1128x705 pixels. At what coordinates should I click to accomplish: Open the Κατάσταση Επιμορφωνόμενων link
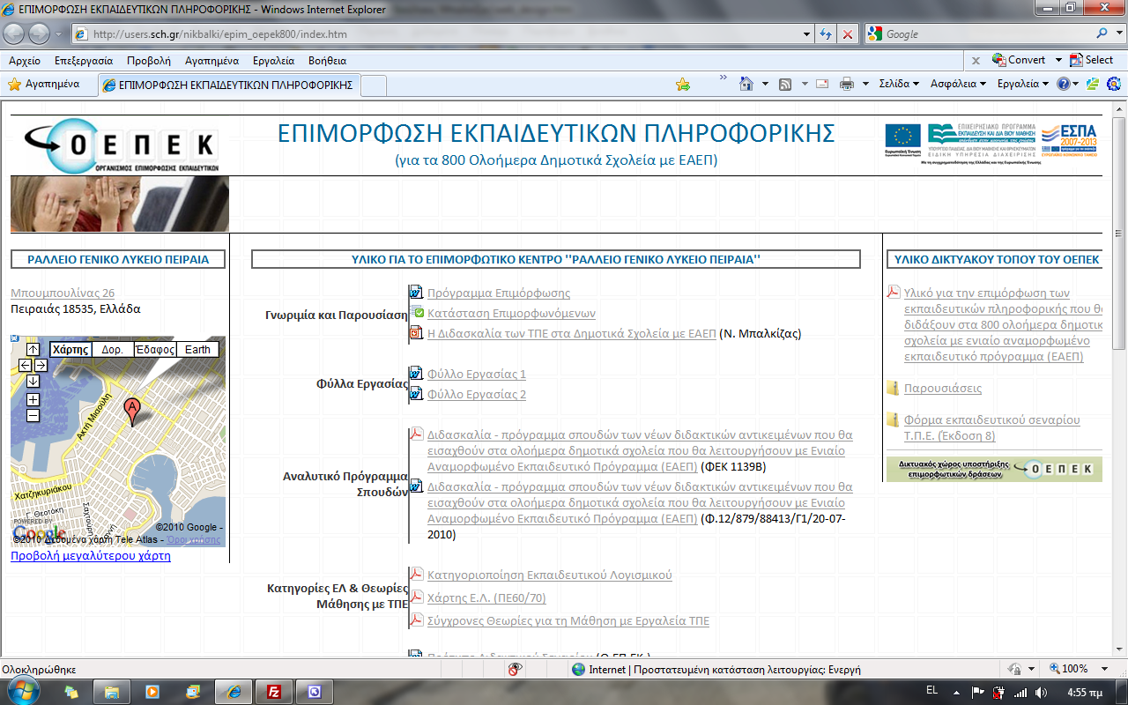click(511, 314)
